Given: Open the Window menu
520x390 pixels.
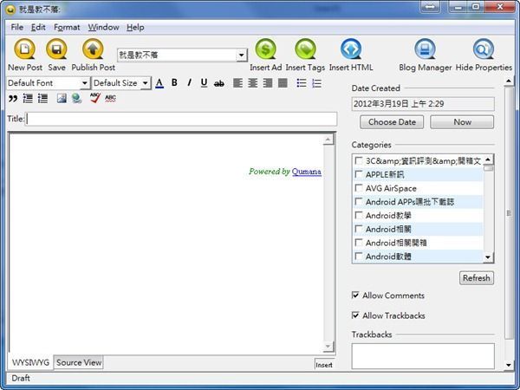Looking at the screenshot, I should pyautogui.click(x=103, y=27).
